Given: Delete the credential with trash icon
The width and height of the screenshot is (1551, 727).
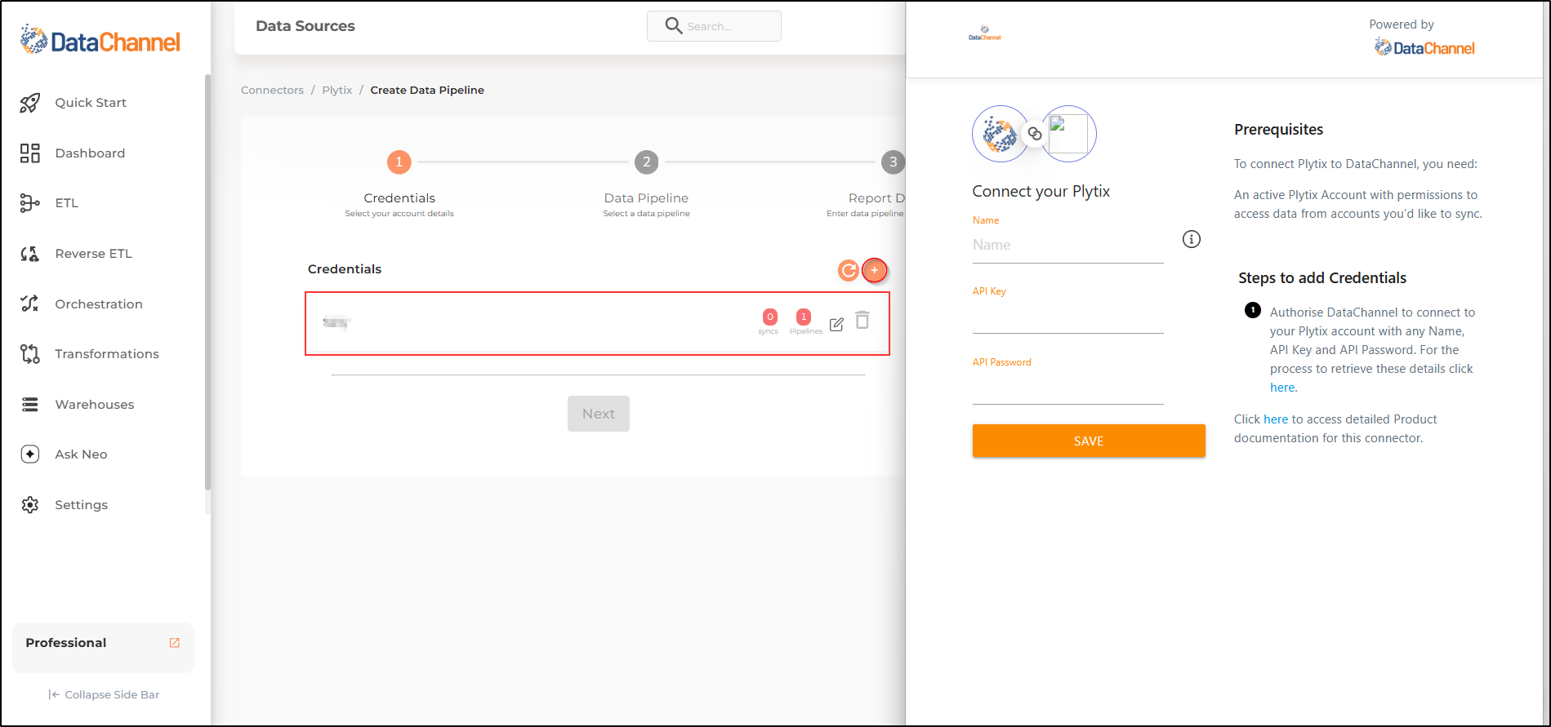Looking at the screenshot, I should pos(862,320).
